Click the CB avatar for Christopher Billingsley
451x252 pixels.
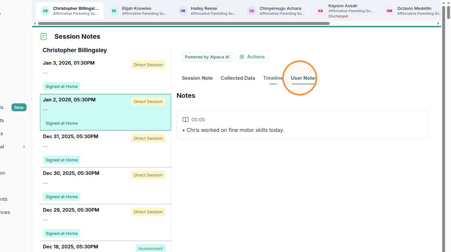point(45,11)
